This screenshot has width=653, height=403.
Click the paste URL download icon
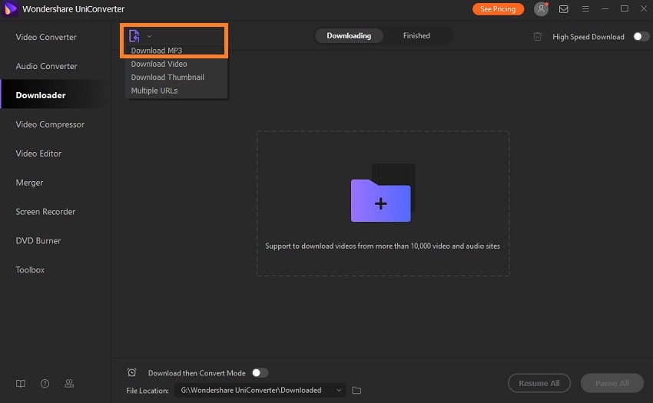(134, 36)
